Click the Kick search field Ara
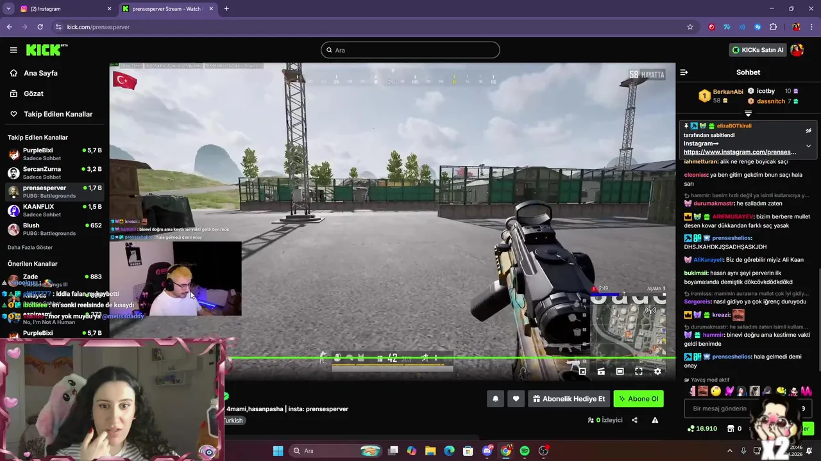This screenshot has height=461, width=821. [x=410, y=50]
